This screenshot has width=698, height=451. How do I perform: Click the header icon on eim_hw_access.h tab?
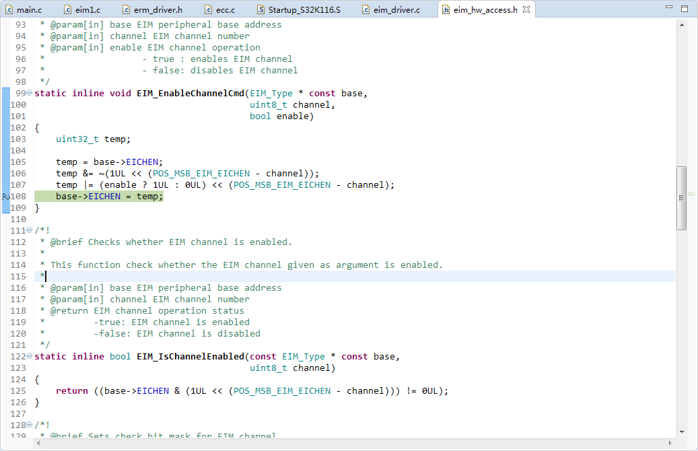[x=446, y=9]
